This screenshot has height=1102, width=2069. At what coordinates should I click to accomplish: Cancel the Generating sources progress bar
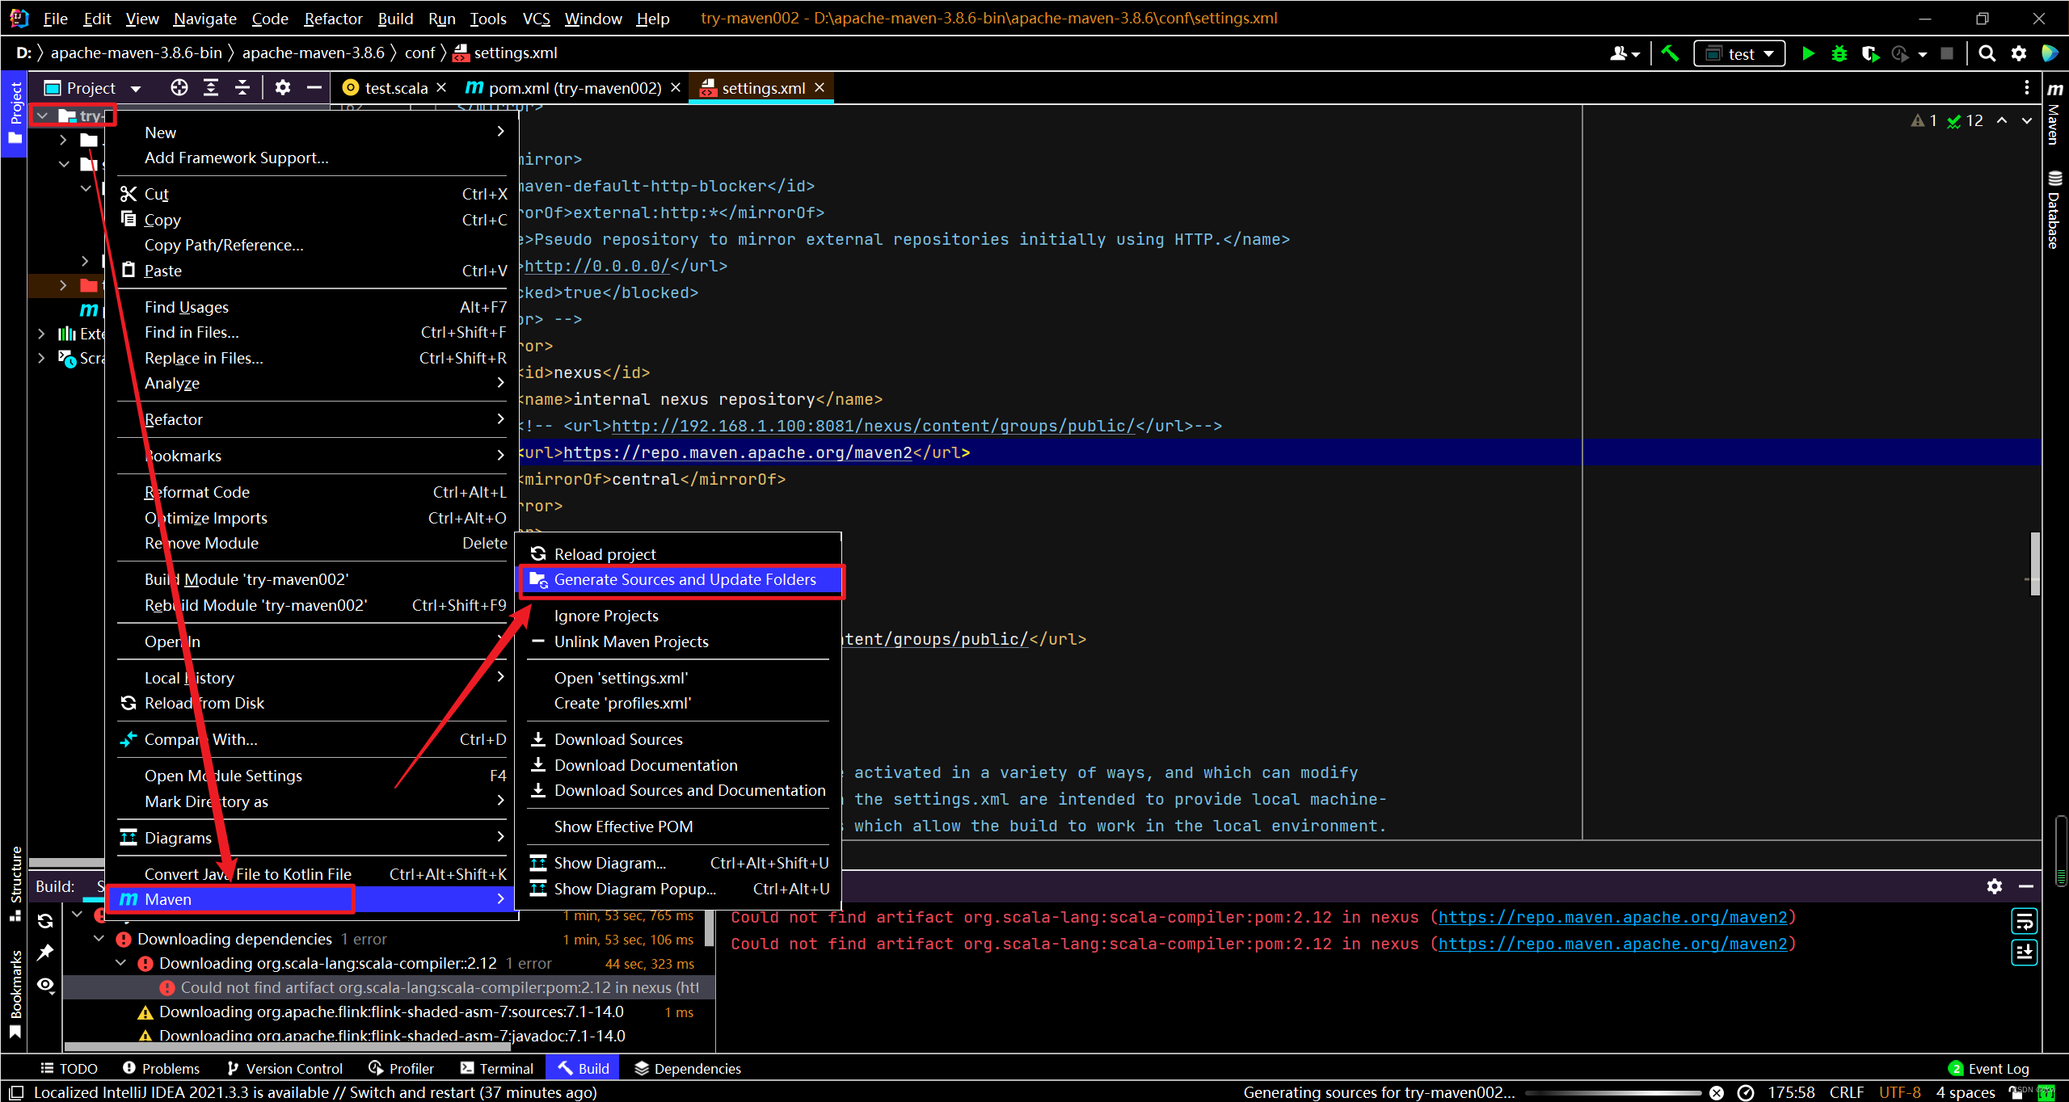[1716, 1092]
